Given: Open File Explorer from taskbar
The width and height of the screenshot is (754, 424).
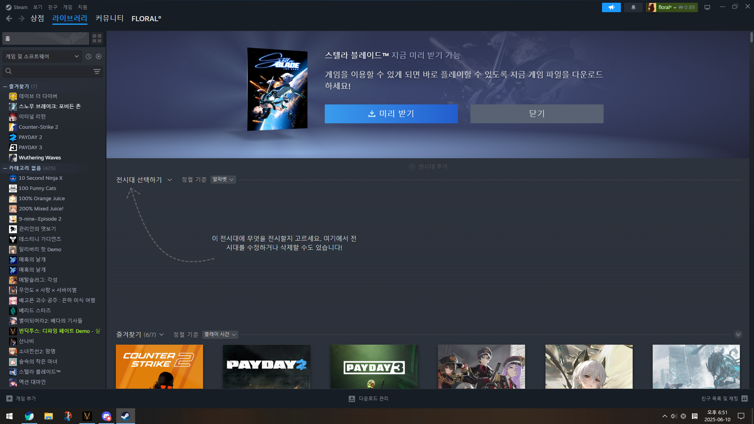Looking at the screenshot, I should 48,416.
